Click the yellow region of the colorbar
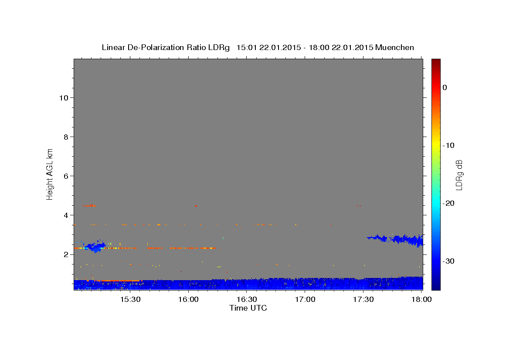The image size is (523, 348). [436, 145]
